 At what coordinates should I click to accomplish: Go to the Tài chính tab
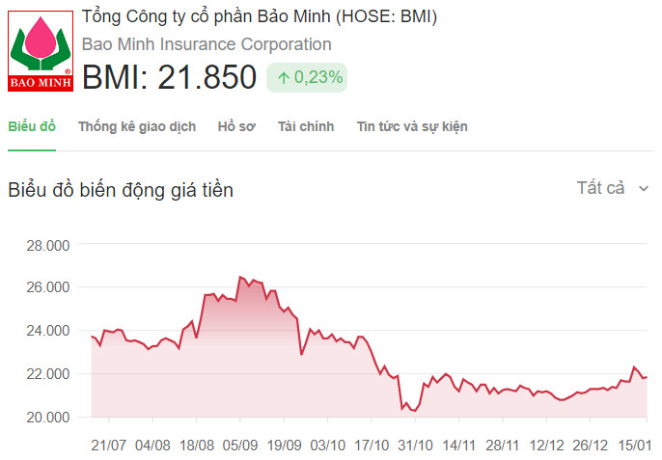[306, 126]
